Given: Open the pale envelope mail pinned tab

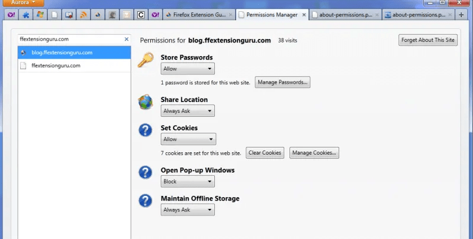Looking at the screenshot, I should click(127, 15).
